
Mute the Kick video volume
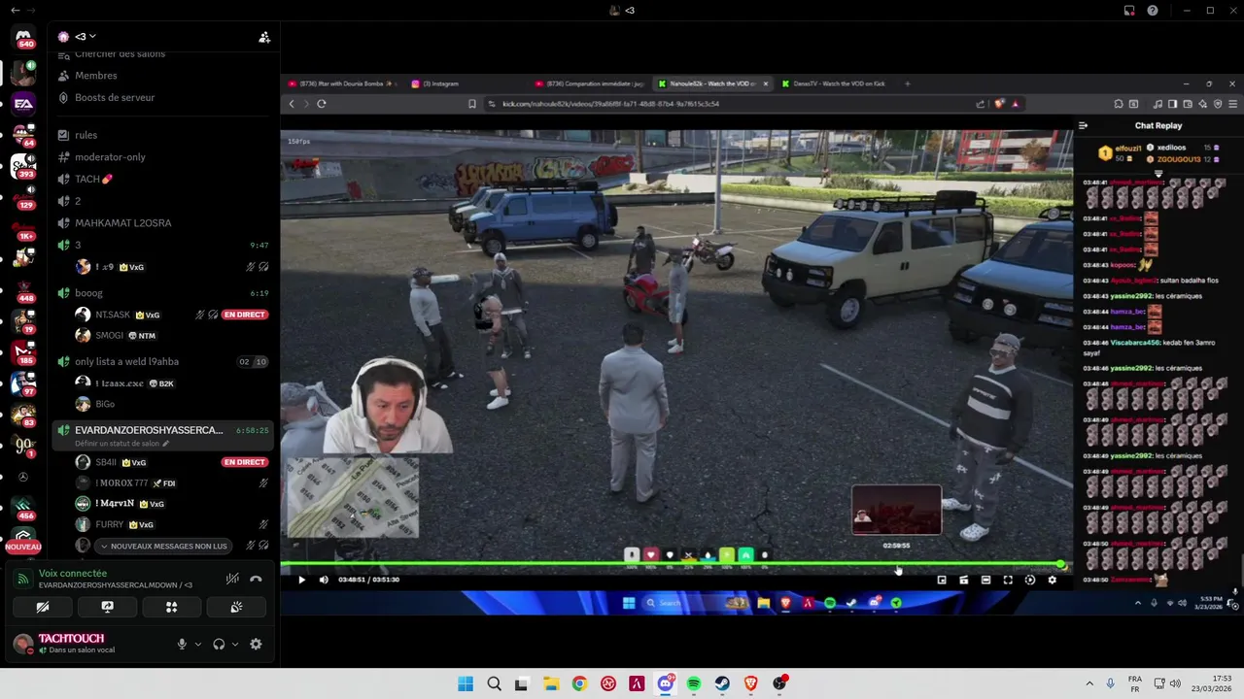[x=324, y=580]
